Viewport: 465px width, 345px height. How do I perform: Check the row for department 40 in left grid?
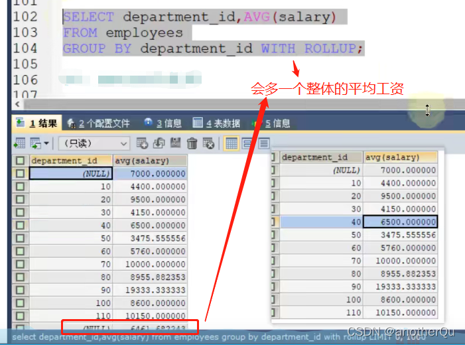click(x=20, y=226)
